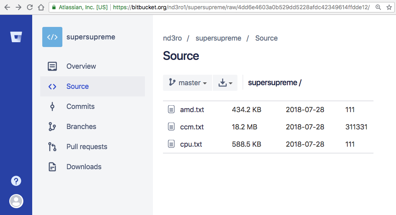
Task: Open the Commits menu item
Action: click(x=93, y=106)
